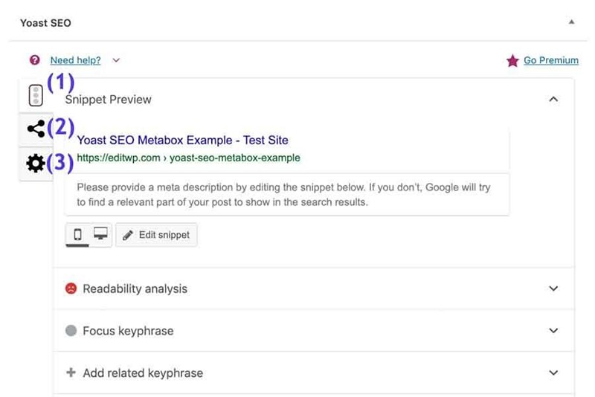Click the red sad face readability icon

tap(71, 288)
